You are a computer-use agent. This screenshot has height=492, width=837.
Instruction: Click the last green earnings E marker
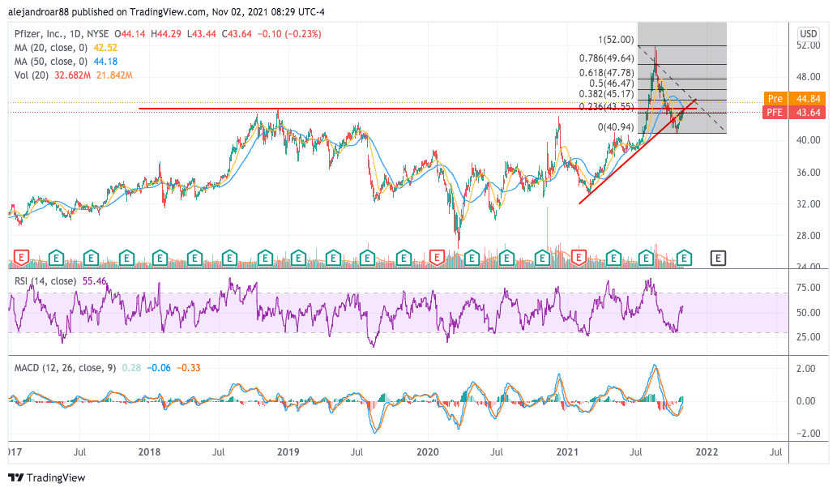pos(685,259)
